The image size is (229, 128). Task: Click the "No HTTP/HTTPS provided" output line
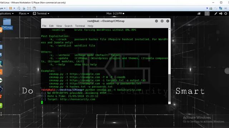click(77, 93)
